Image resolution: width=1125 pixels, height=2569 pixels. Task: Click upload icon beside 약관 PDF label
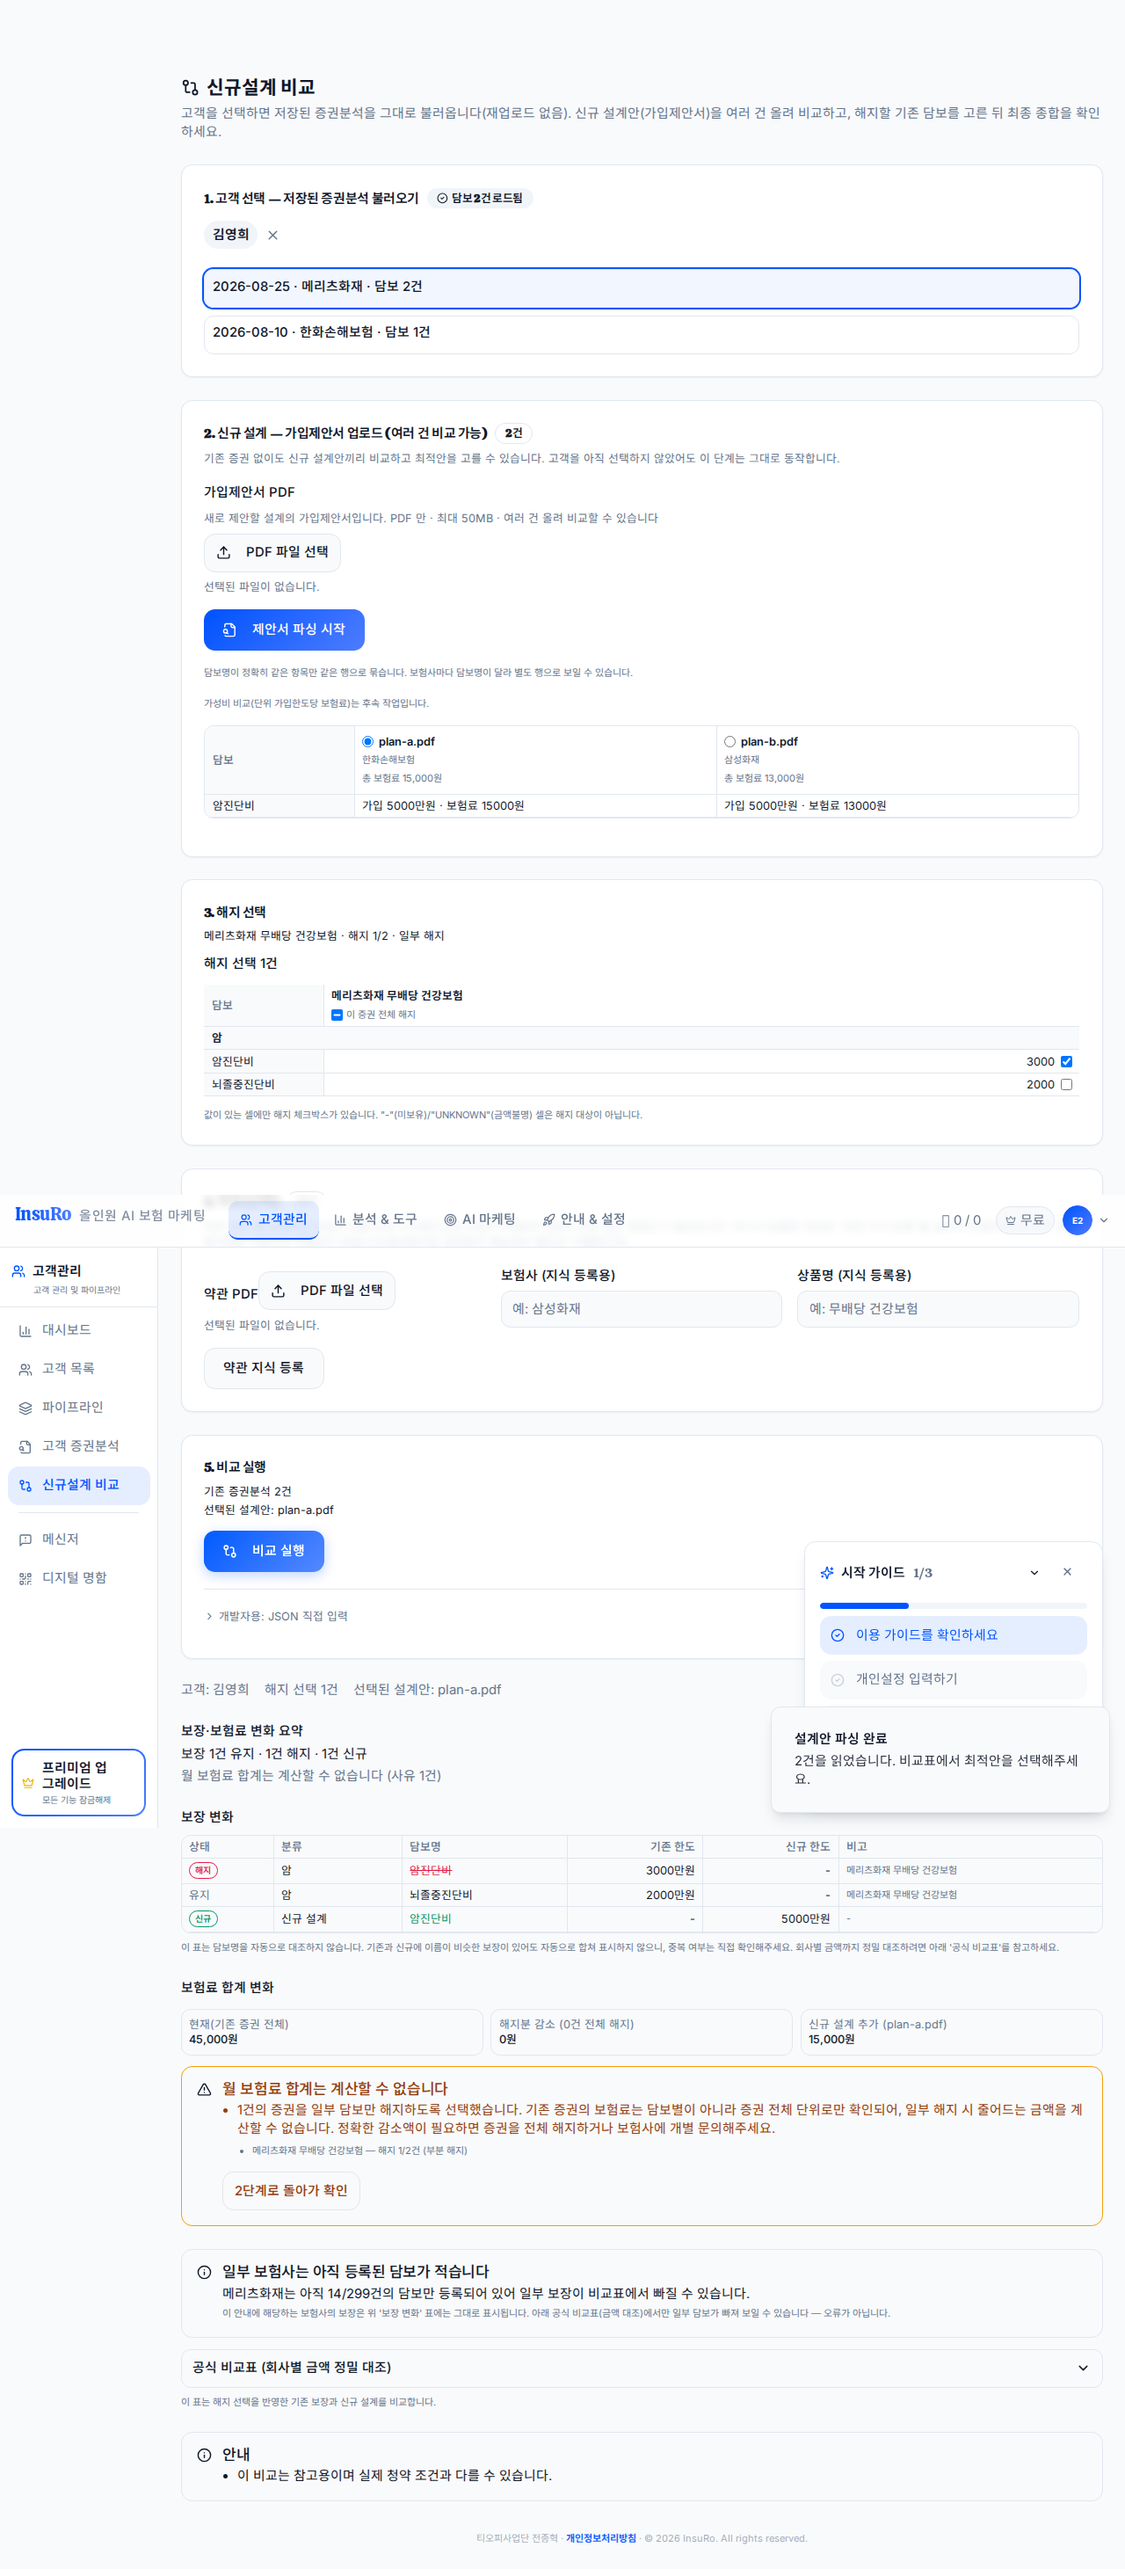point(279,1291)
